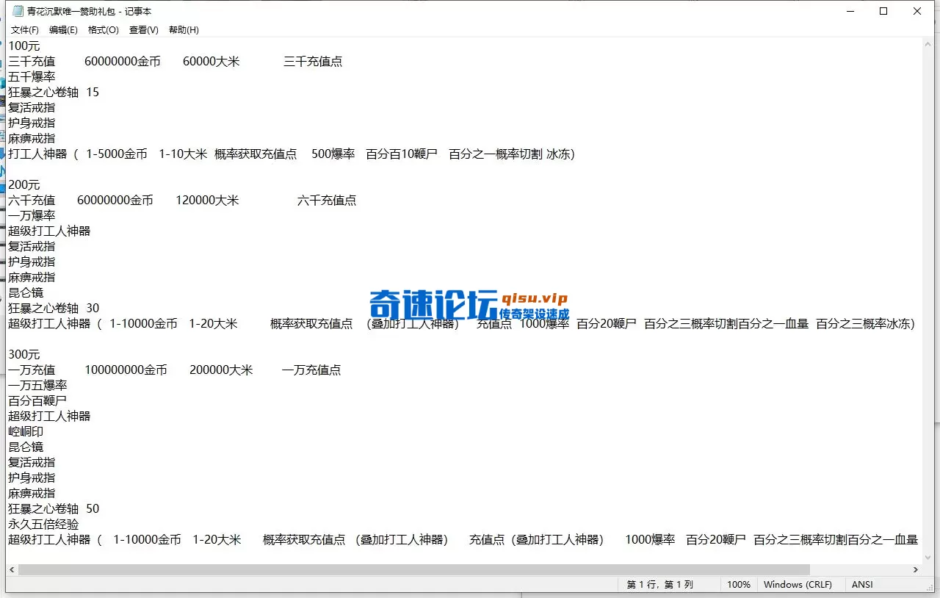Click the horizontal scrollbar right arrow
The height and width of the screenshot is (598, 940).
click(916, 569)
